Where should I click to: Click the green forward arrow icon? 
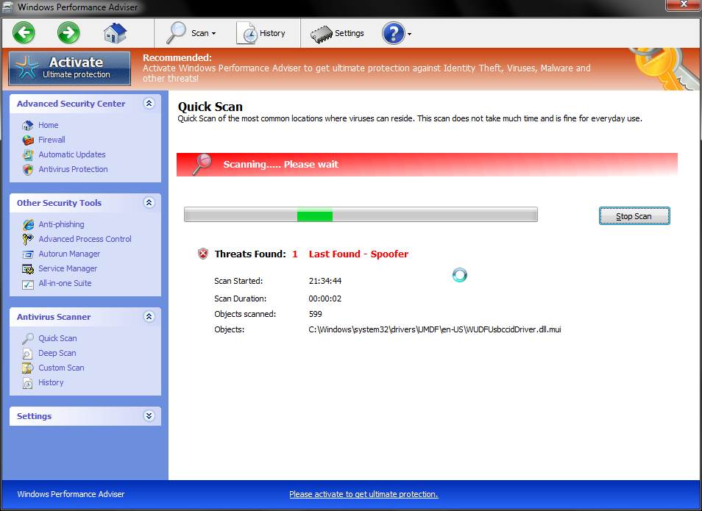(x=68, y=33)
